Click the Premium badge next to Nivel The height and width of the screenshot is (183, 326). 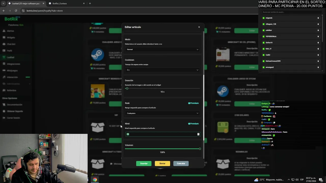pos(193,124)
